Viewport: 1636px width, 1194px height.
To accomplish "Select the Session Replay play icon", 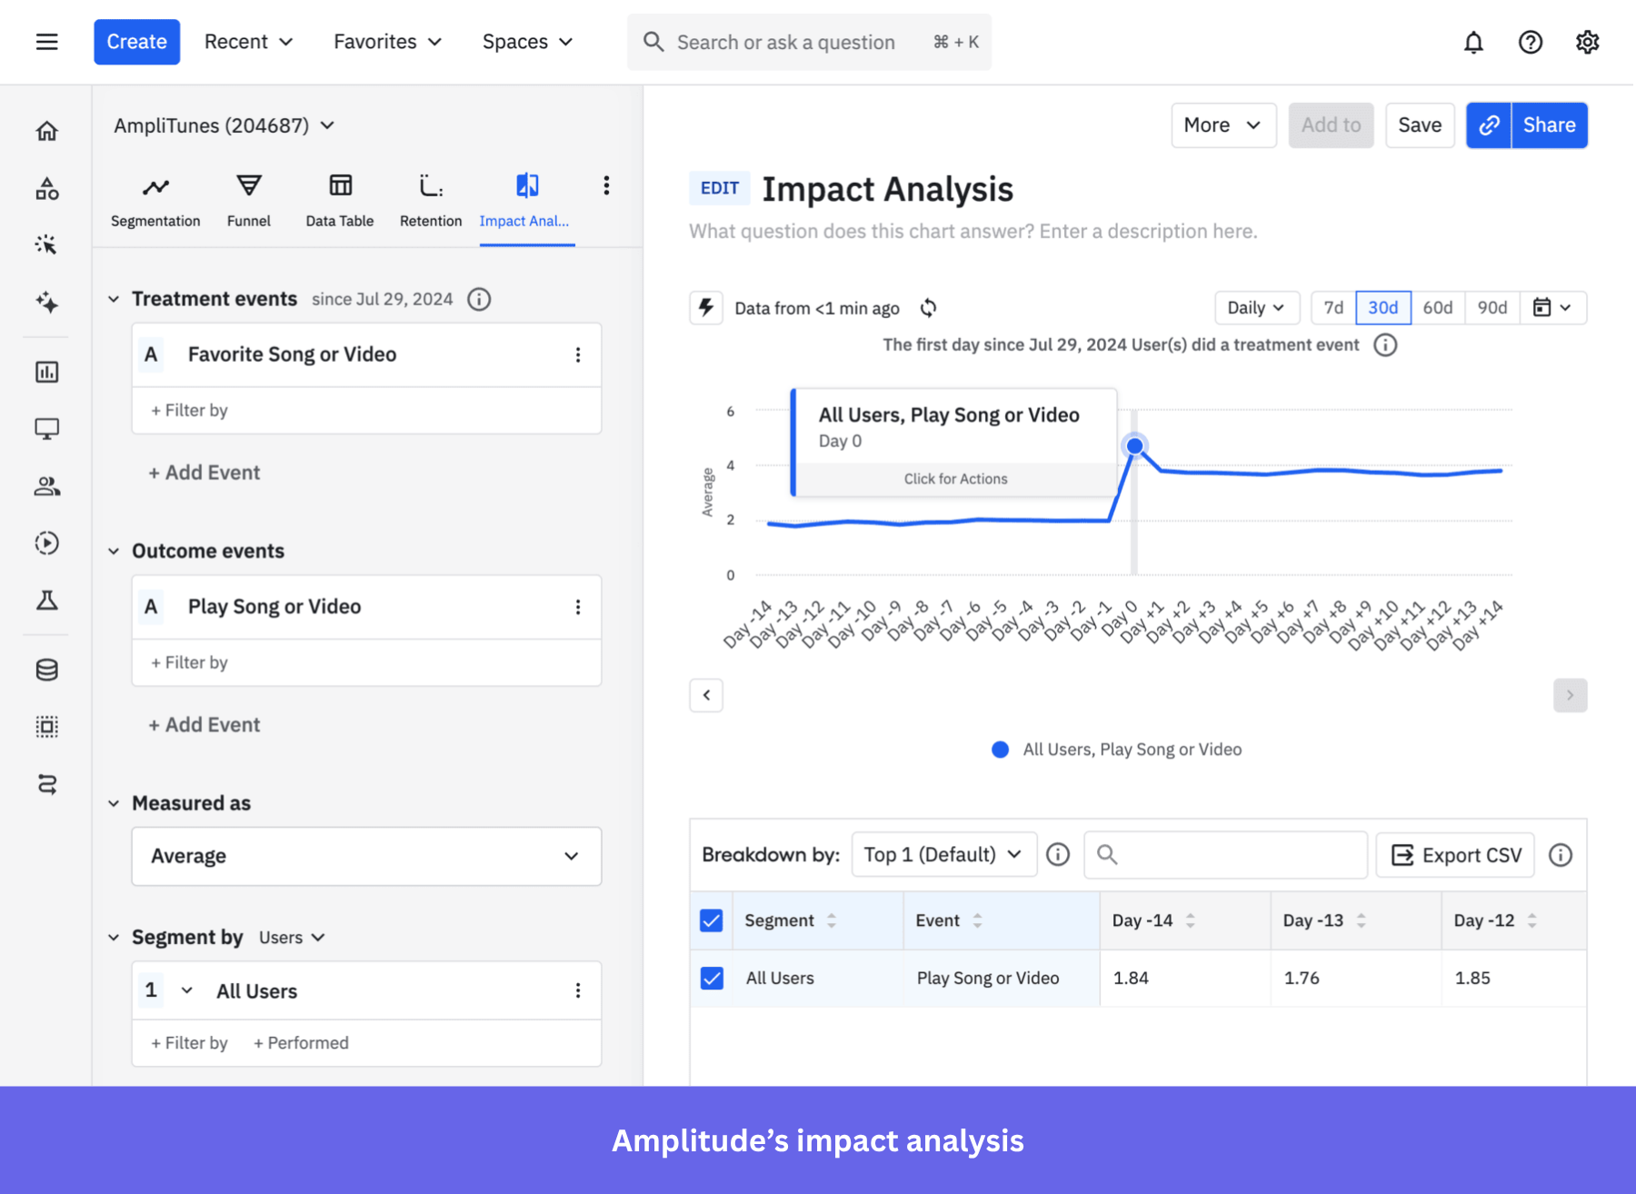I will (x=46, y=542).
